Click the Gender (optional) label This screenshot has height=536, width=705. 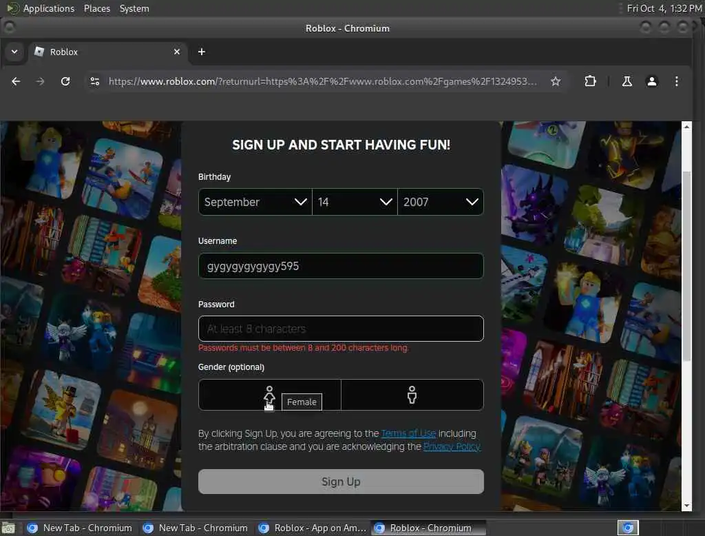(x=231, y=367)
